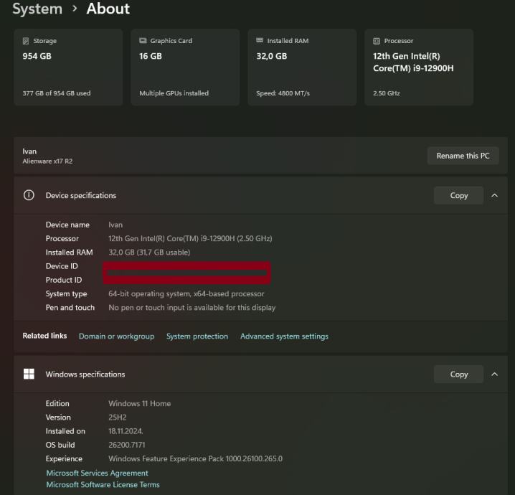Click the Device specifications info icon
The width and height of the screenshot is (515, 495).
(x=29, y=195)
